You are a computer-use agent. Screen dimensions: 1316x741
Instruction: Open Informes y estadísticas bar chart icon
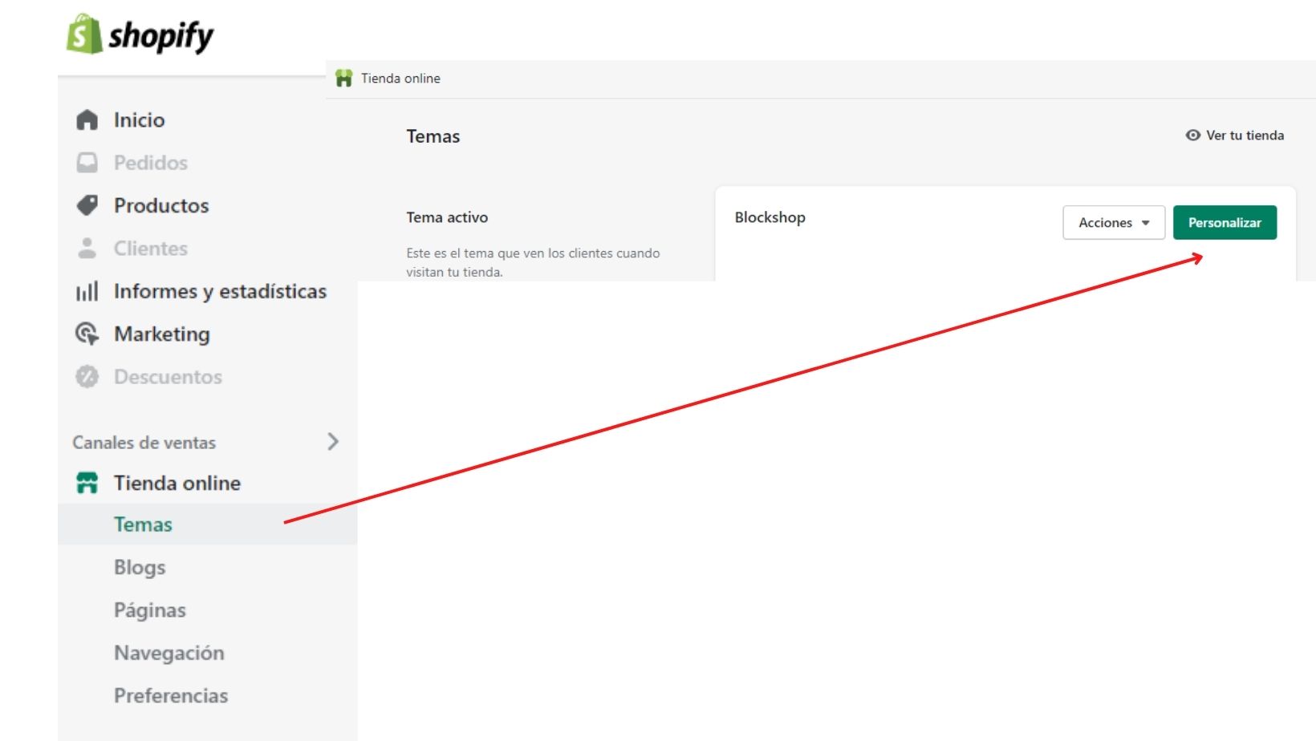[87, 291]
